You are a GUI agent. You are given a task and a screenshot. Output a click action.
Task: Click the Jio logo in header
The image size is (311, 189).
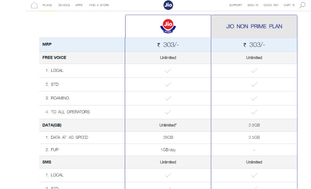[x=168, y=5]
